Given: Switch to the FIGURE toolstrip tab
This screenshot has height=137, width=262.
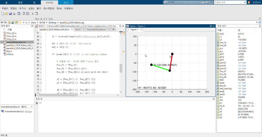Looking at the screenshot, I should [49, 2].
